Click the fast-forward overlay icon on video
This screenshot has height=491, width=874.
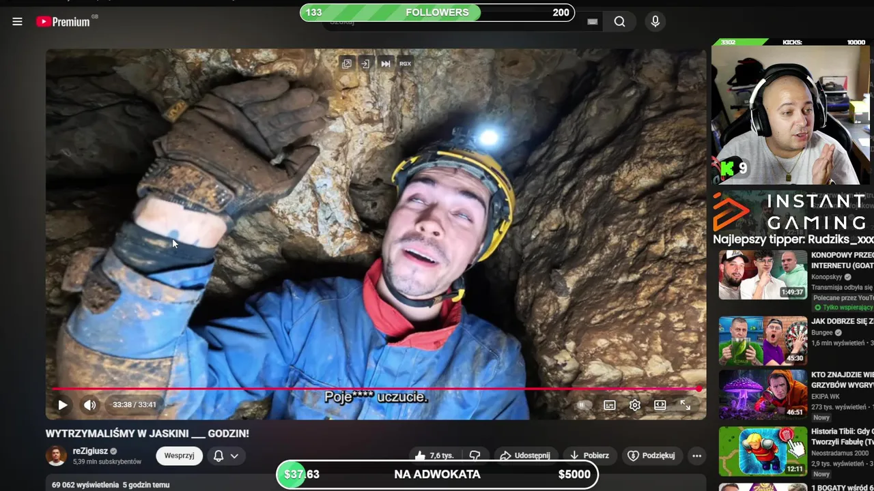(x=386, y=63)
